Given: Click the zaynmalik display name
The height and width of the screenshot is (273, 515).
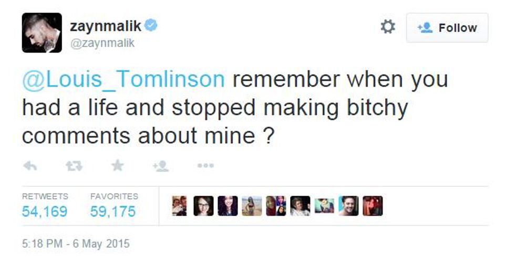Looking at the screenshot, I should pos(106,26).
